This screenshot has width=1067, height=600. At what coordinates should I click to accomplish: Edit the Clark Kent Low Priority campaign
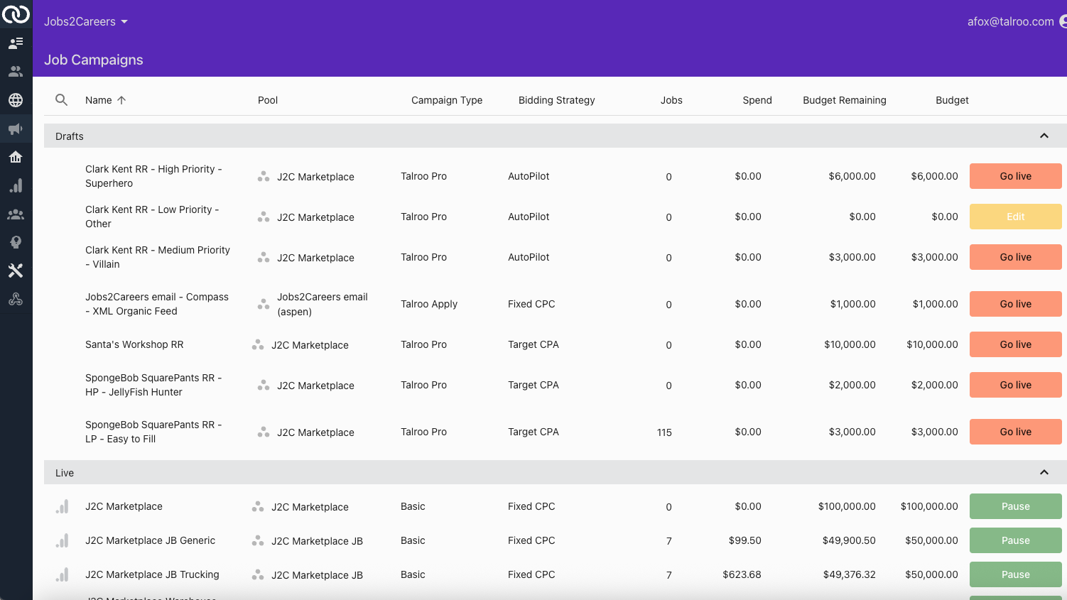(1016, 217)
